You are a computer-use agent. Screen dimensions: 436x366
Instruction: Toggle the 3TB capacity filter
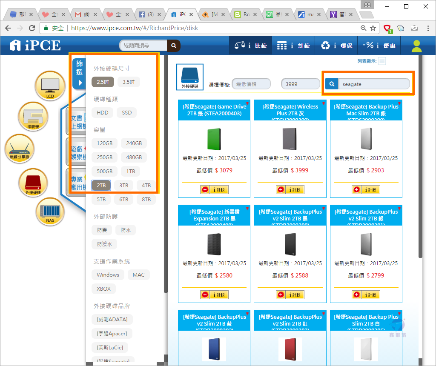[124, 186]
